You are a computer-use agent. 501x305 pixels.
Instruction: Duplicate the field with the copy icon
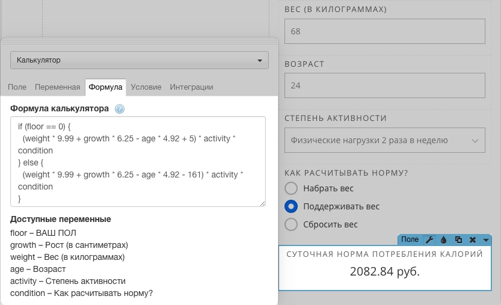[458, 240]
